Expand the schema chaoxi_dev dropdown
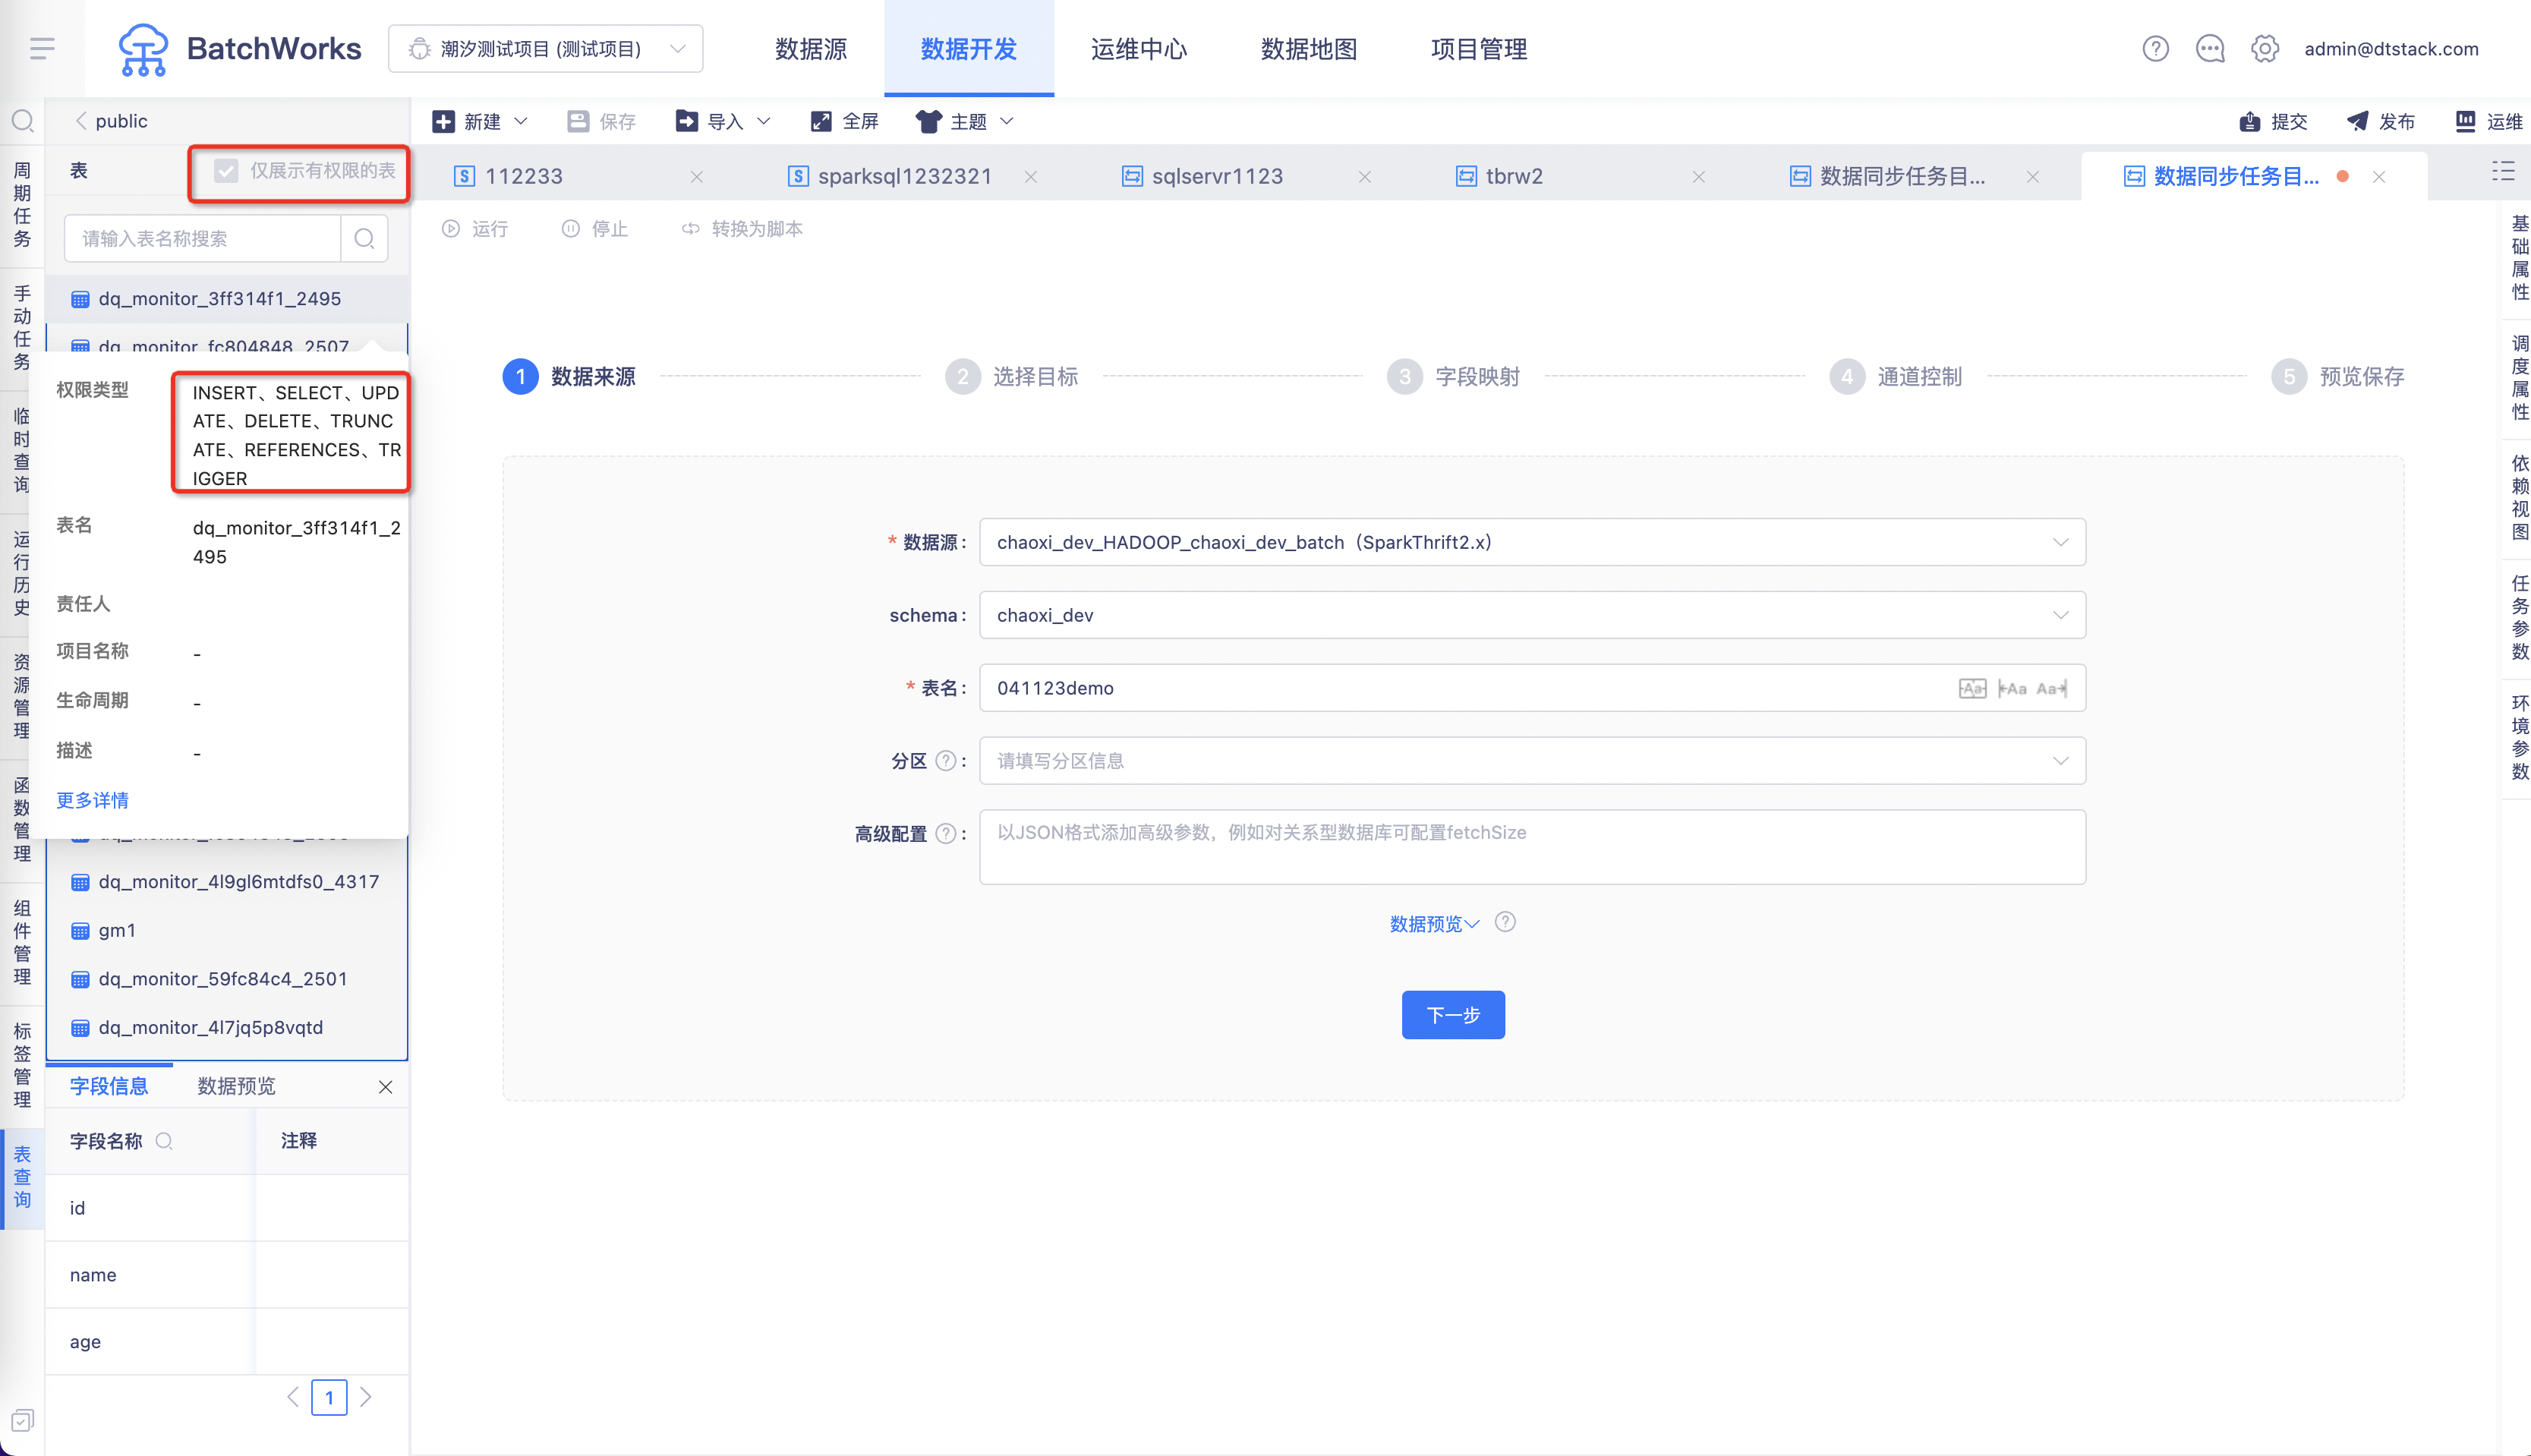2531x1456 pixels. tap(1532, 615)
